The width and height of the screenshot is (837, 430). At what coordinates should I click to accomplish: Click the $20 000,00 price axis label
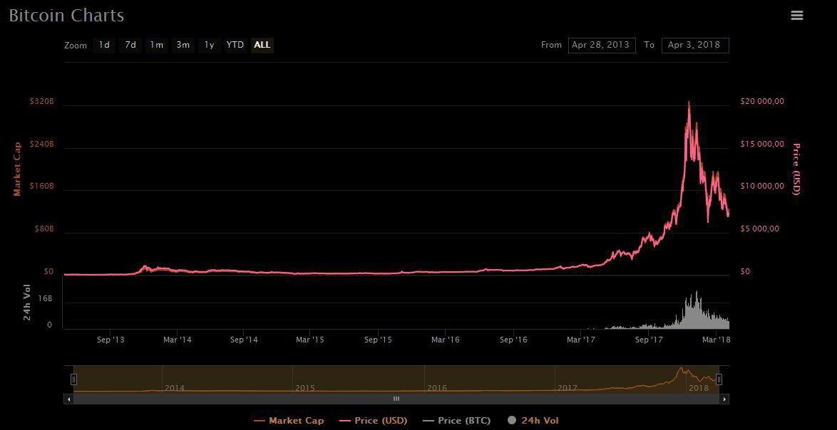(762, 101)
